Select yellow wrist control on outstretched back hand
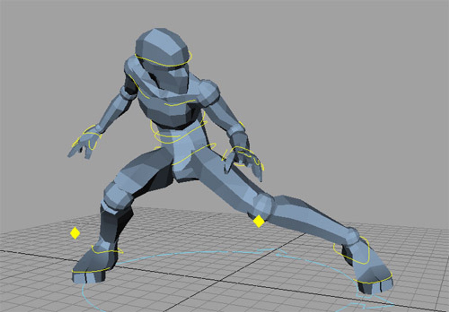The height and width of the screenshot is (312, 449). [x=87, y=137]
